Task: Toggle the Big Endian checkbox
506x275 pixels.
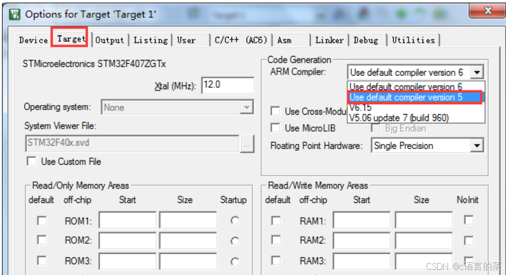Action: pyautogui.click(x=375, y=128)
